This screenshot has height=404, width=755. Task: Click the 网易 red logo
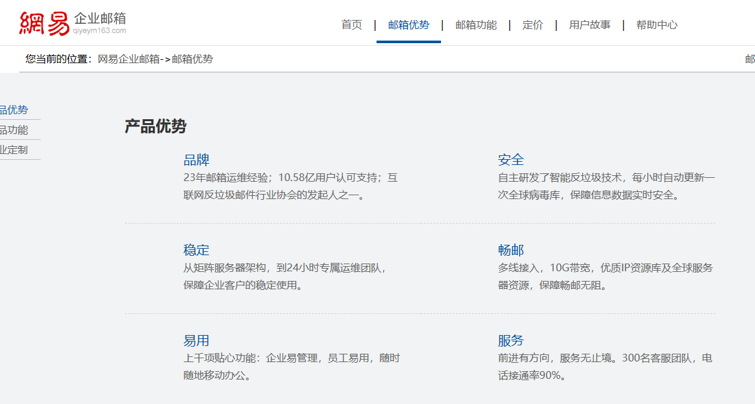point(44,24)
